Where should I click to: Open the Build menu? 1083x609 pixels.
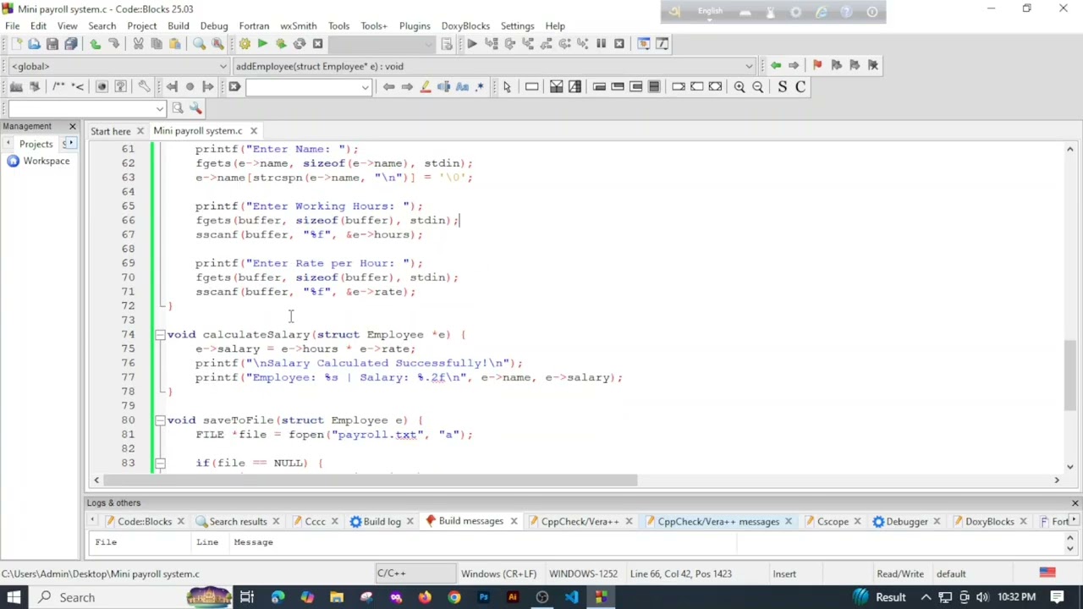click(179, 26)
